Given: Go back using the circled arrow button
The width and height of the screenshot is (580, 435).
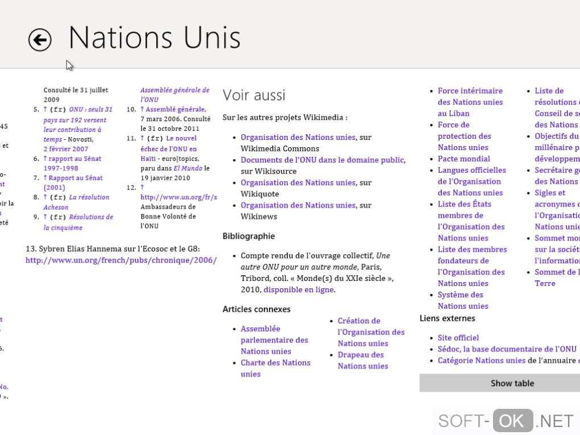Looking at the screenshot, I should 40,40.
